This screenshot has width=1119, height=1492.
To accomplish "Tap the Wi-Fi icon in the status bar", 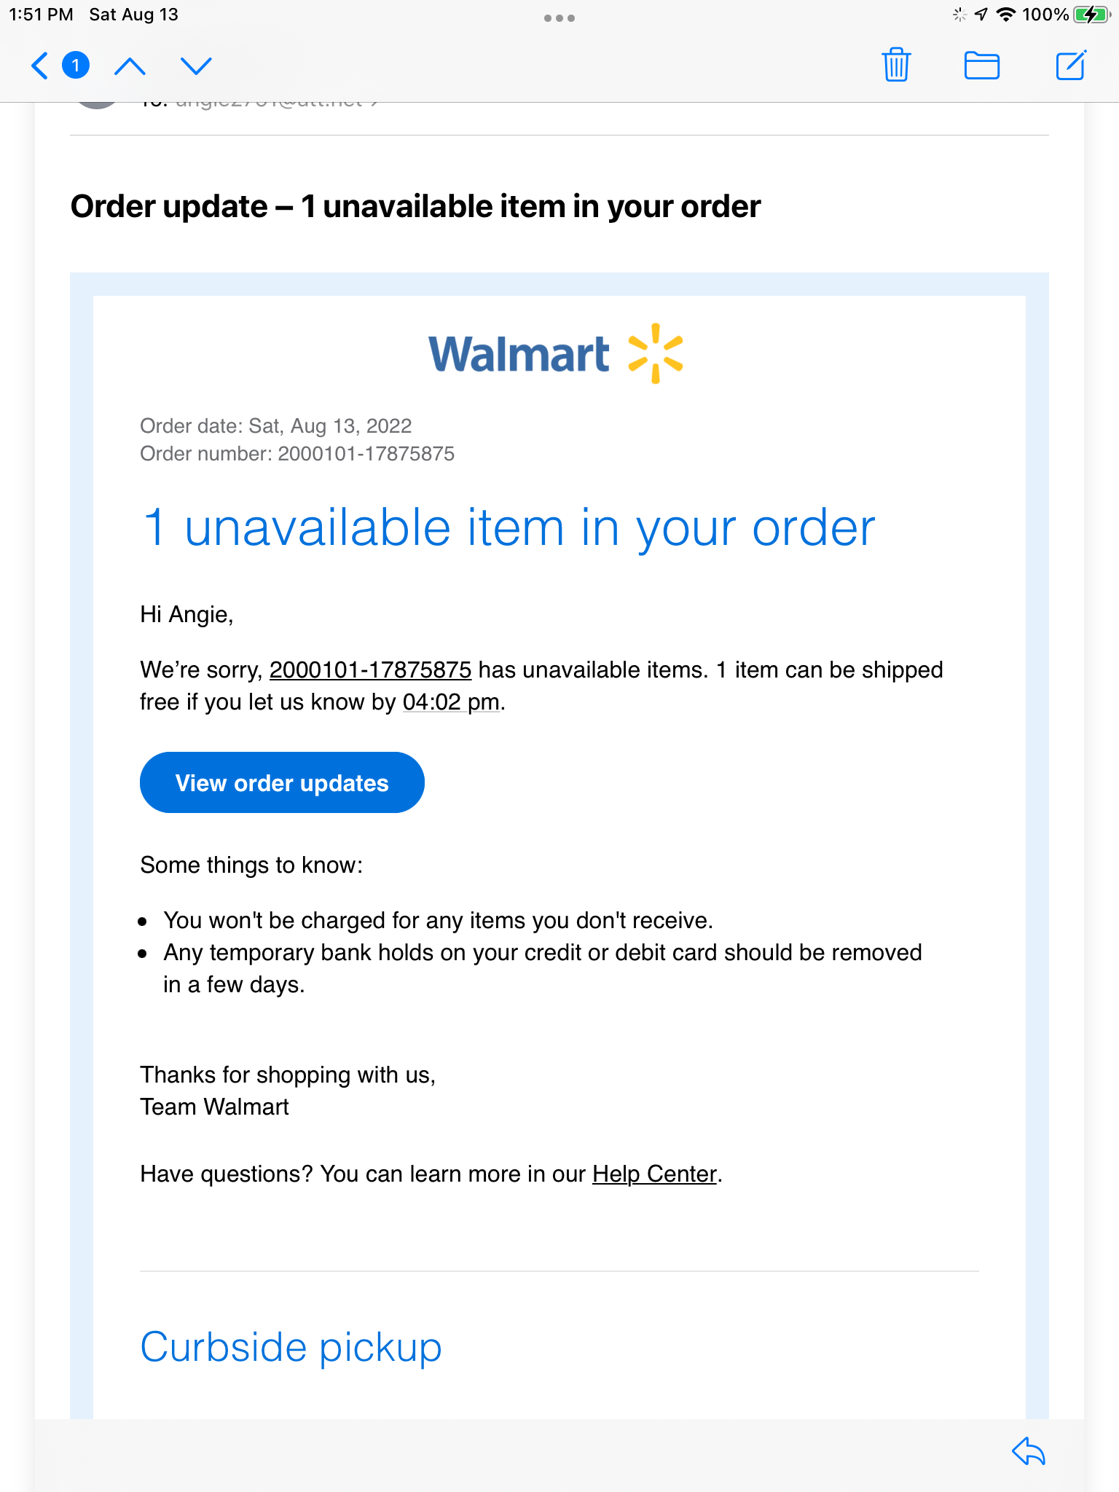I will tap(1005, 13).
